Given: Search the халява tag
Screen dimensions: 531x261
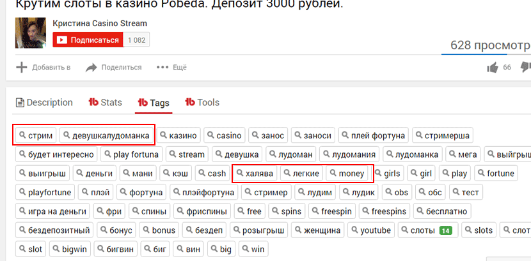Looking at the screenshot, I should [255, 173].
